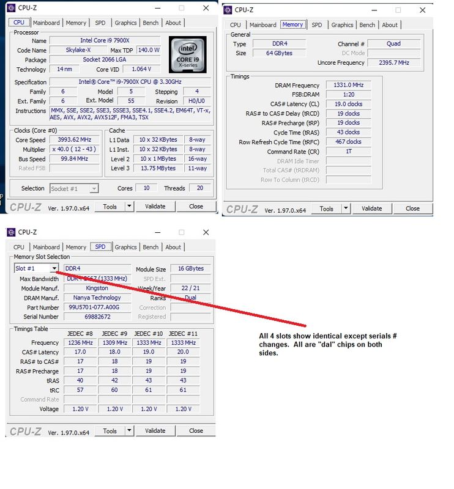Select the About tab in the bottom SPD window

pyautogui.click(x=173, y=247)
